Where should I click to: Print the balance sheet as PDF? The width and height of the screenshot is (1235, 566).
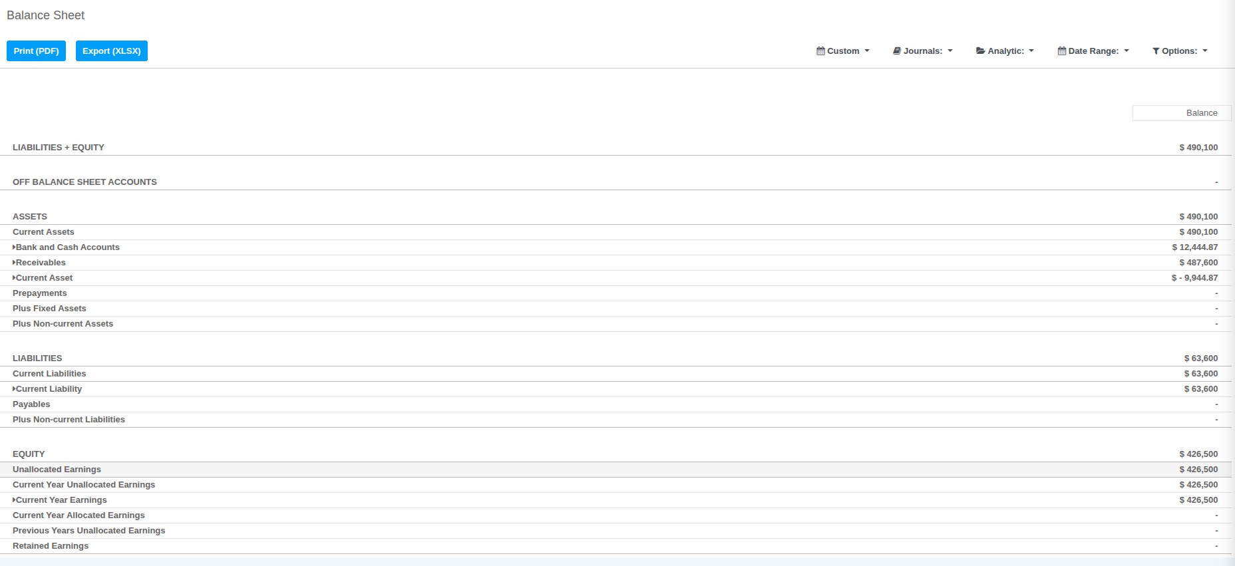click(36, 51)
